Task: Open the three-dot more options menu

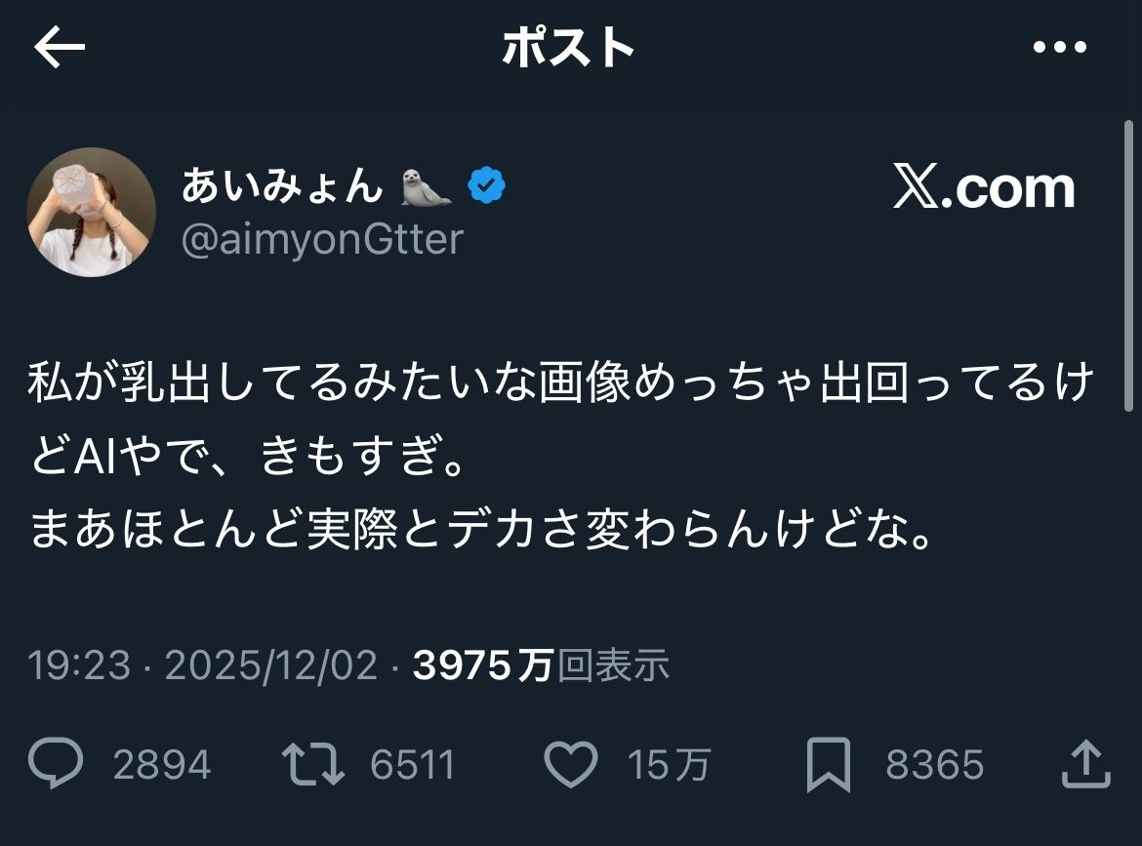Action: tap(1059, 48)
